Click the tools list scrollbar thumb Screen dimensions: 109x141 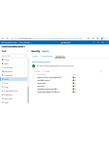28,95
